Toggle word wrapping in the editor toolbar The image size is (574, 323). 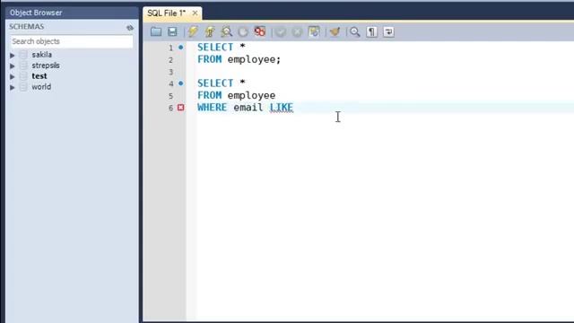click(x=388, y=32)
